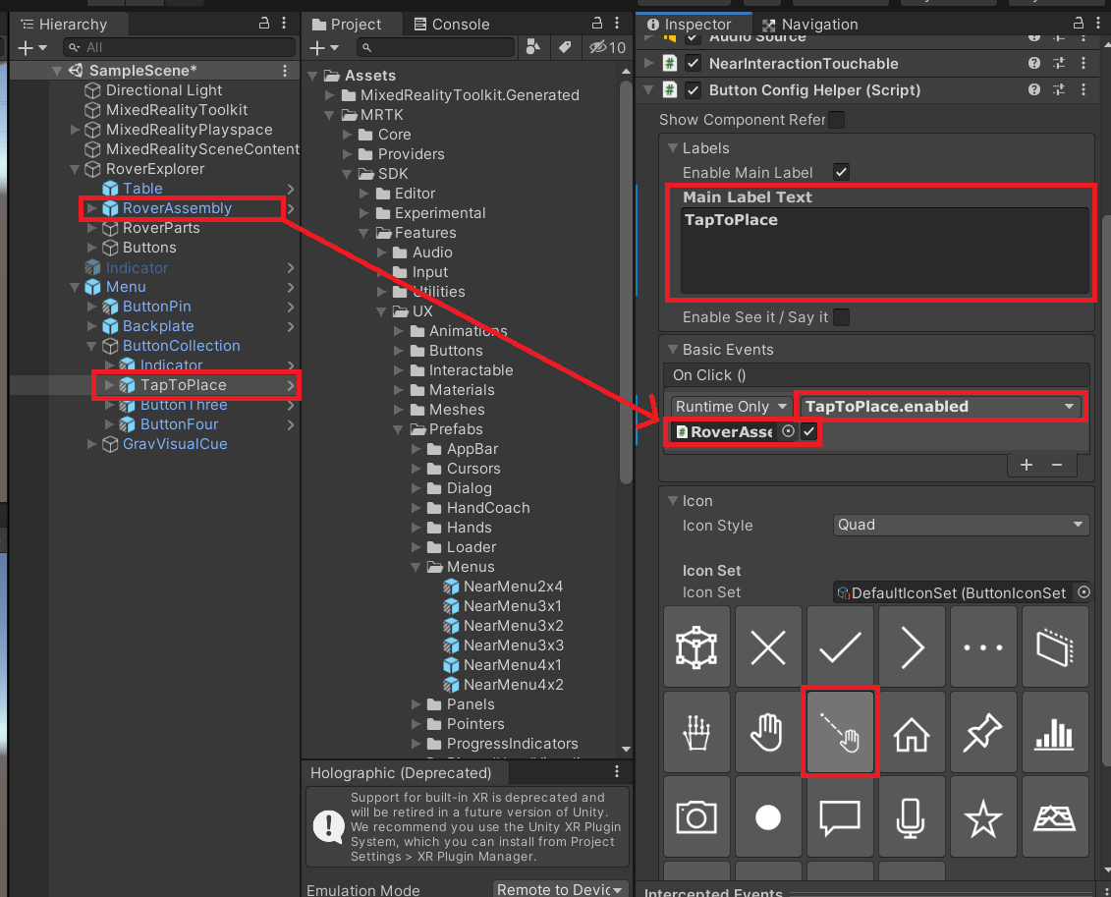Switch to the Console tab
The height and width of the screenshot is (897, 1111).
452,25
